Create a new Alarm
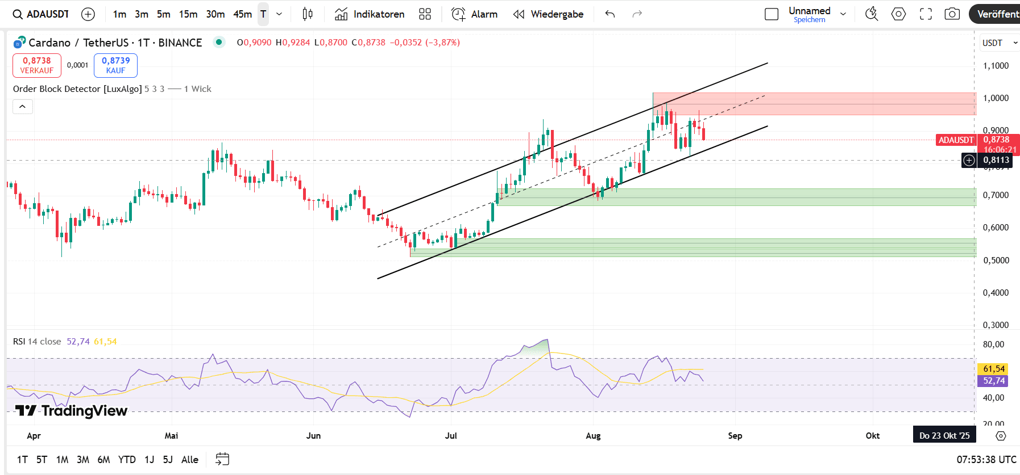1020x475 pixels. (474, 14)
